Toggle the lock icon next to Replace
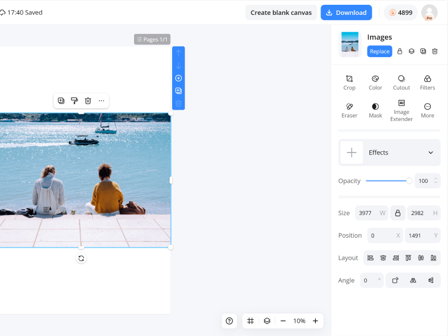The image size is (448, 336). pyautogui.click(x=399, y=51)
